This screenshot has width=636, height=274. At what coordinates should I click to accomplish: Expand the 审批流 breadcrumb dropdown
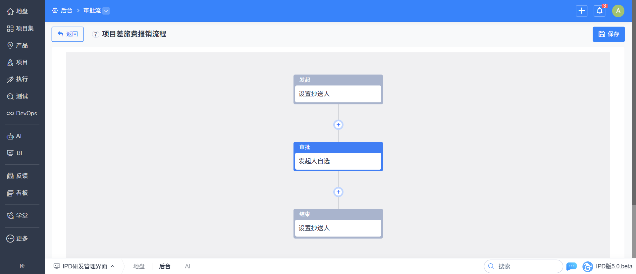pyautogui.click(x=106, y=11)
